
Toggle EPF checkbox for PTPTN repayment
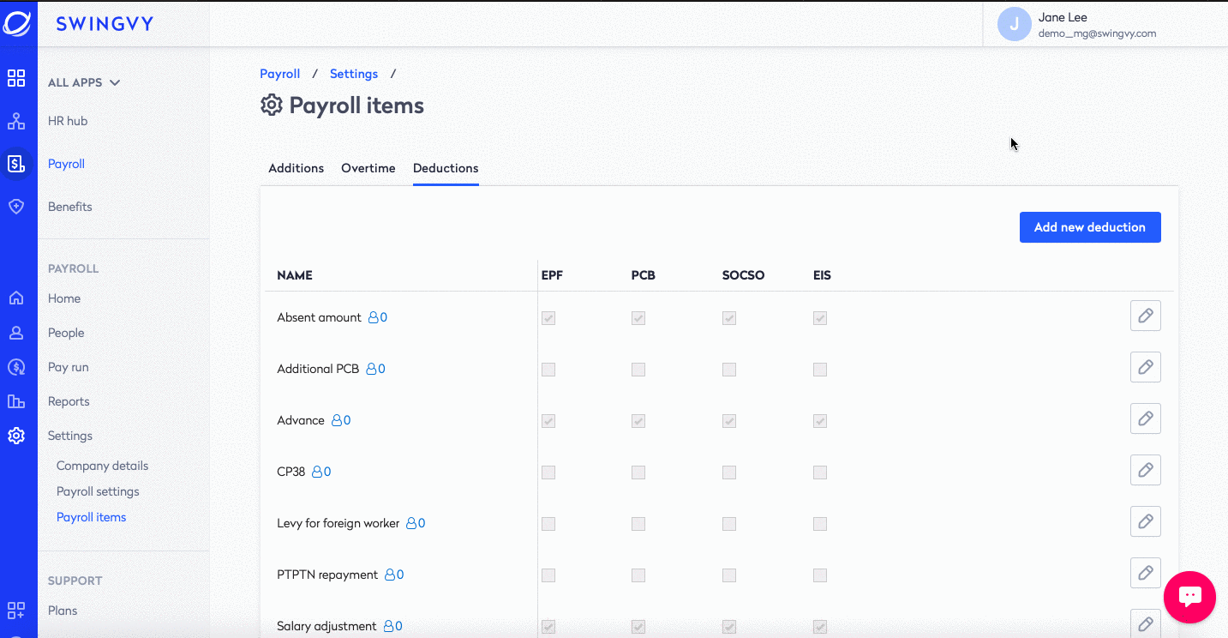click(x=548, y=575)
